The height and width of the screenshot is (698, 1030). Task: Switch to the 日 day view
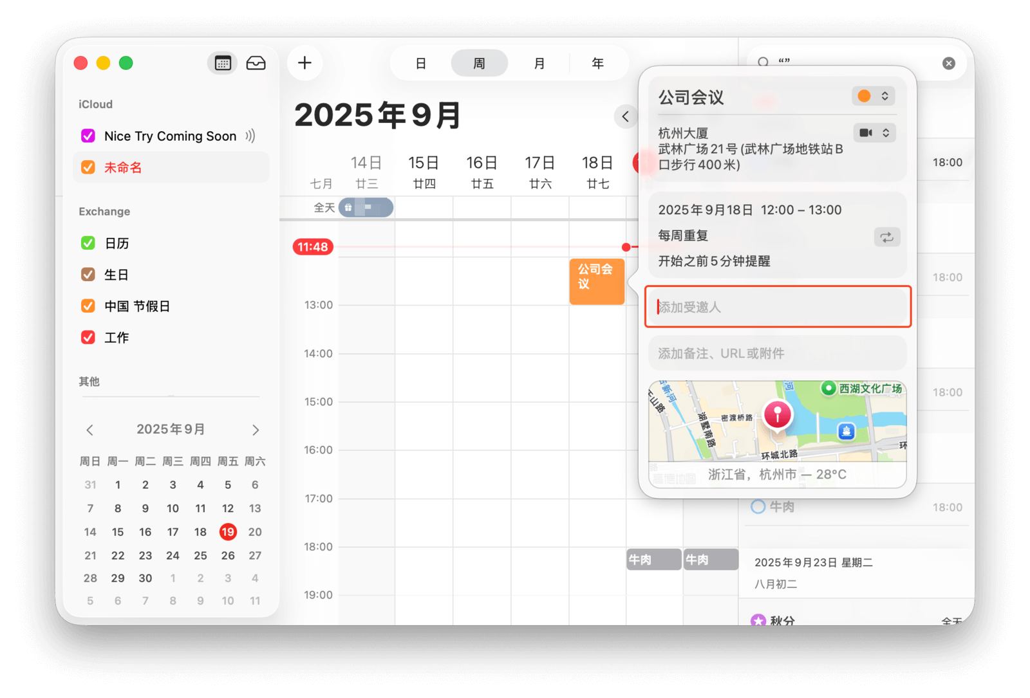click(420, 64)
